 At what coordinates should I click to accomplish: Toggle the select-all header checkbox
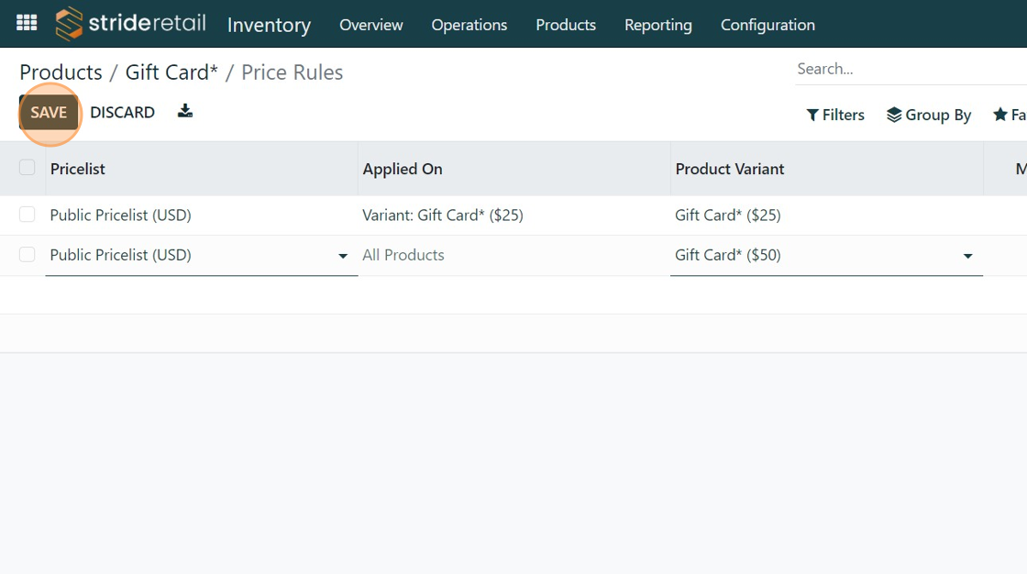click(28, 168)
